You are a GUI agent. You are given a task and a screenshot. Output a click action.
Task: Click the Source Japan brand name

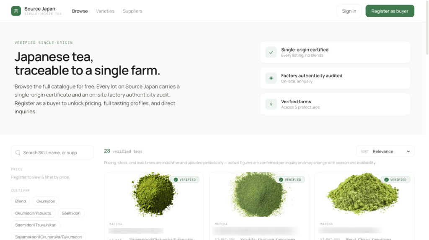(x=40, y=9)
